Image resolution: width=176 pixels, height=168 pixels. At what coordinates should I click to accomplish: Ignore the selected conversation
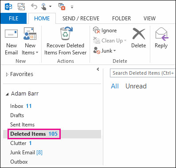click(105, 31)
